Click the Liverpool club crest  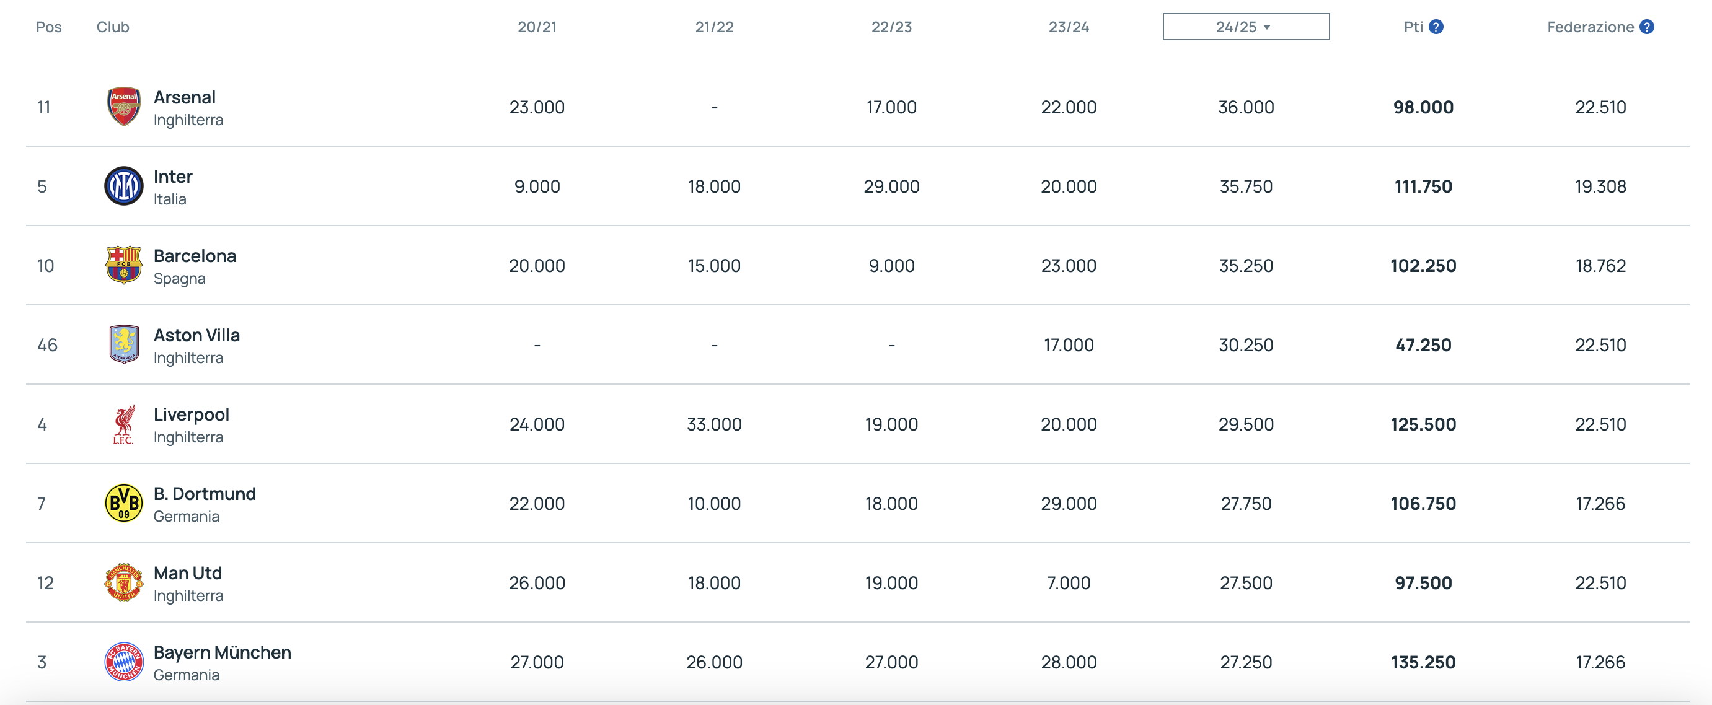[x=123, y=424]
